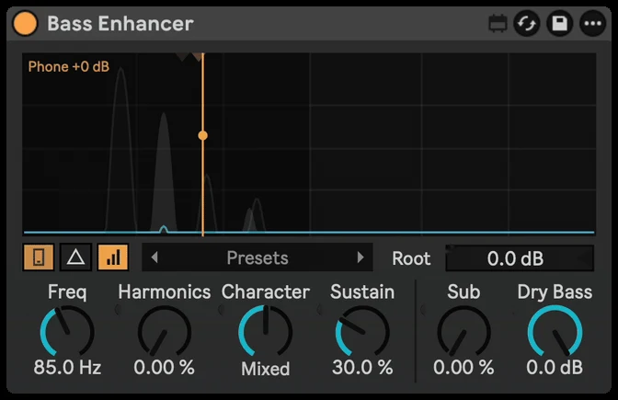Click the Character knob
Image resolution: width=618 pixels, height=400 pixels.
[x=266, y=332]
